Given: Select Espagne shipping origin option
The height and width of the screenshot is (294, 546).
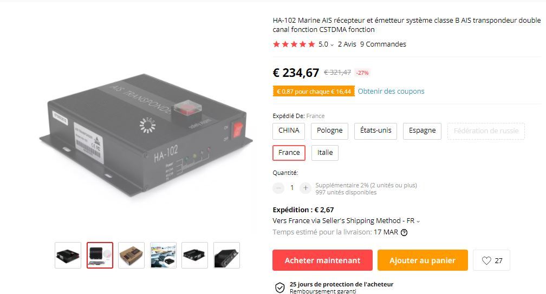Looking at the screenshot, I should (422, 131).
